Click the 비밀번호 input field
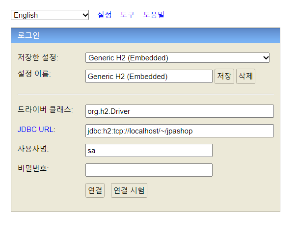 click(149, 170)
